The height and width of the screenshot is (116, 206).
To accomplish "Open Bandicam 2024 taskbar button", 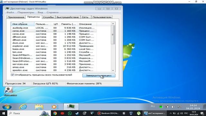I will (108, 113).
